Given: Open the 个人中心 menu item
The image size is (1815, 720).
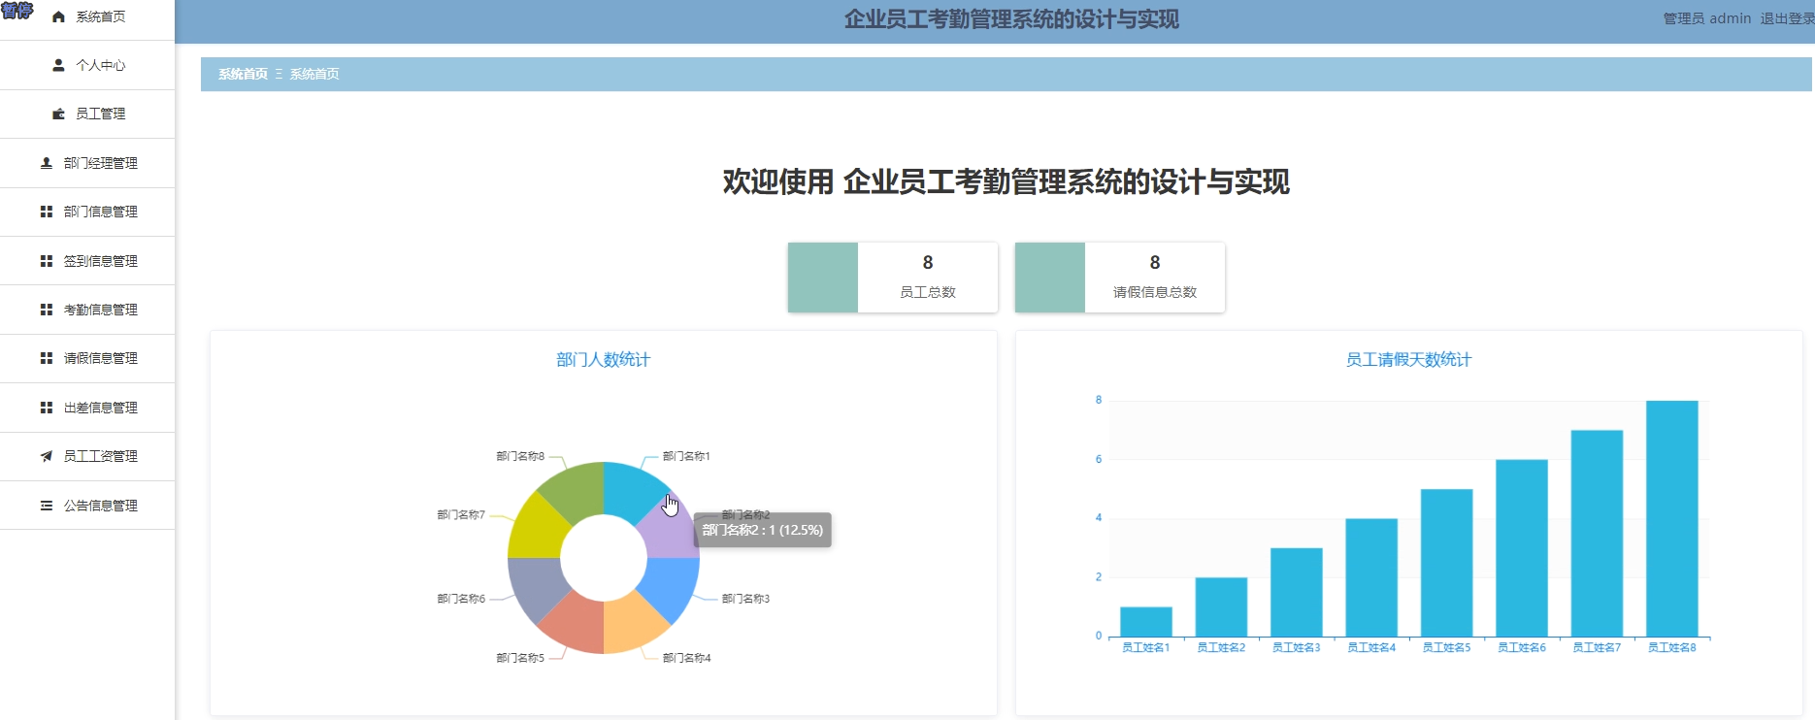Looking at the screenshot, I should click(x=87, y=65).
